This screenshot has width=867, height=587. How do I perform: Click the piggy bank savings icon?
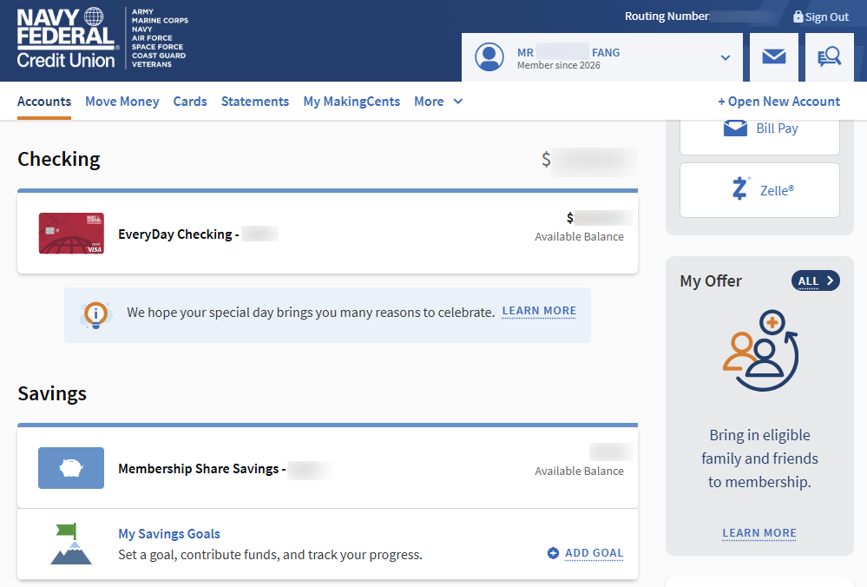(71, 468)
